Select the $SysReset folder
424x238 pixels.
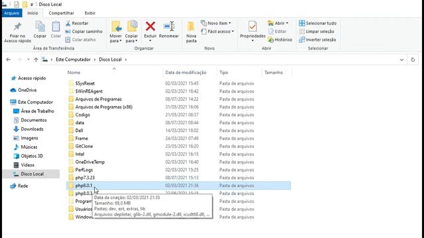(85, 83)
